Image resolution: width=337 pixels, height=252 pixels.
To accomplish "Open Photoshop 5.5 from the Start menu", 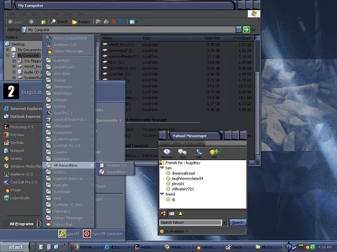I will 21,127.
